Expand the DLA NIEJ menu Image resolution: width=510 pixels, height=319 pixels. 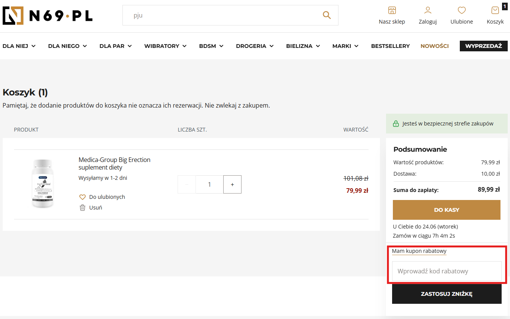[19, 46]
